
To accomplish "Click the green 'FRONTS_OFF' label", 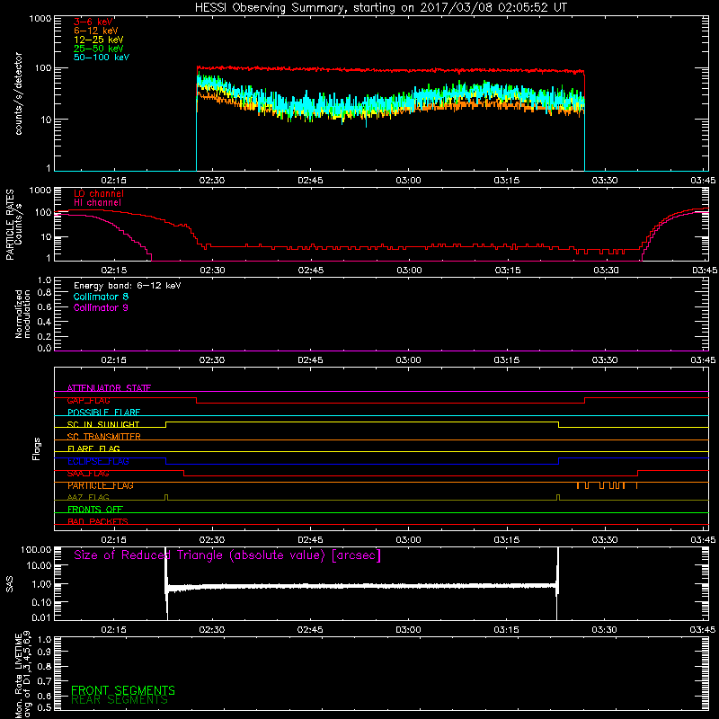I will pos(95,510).
